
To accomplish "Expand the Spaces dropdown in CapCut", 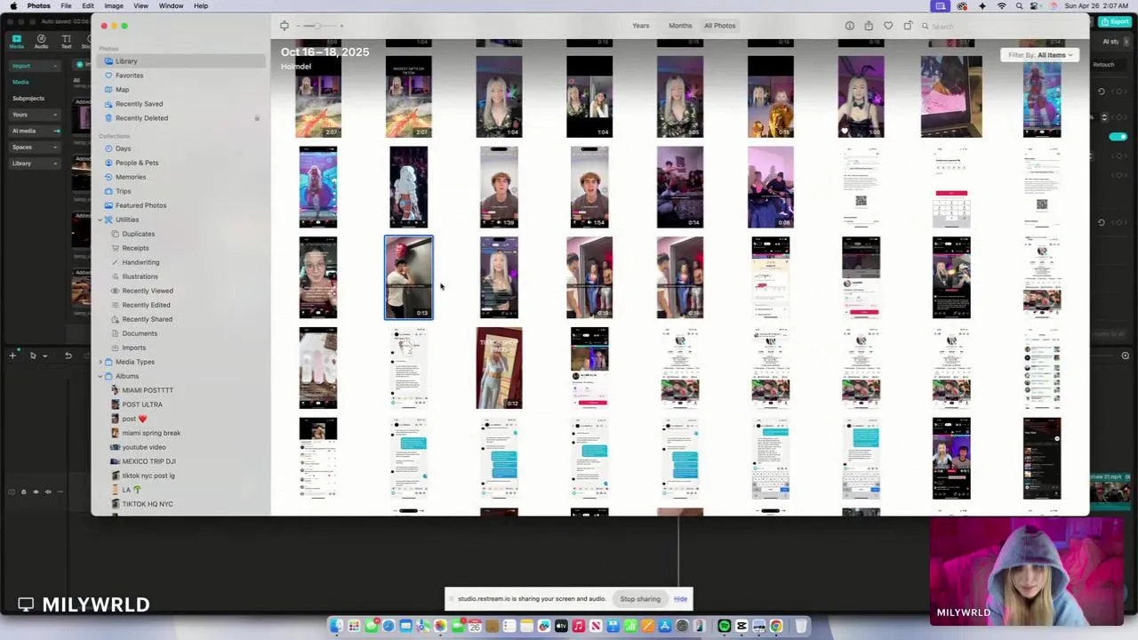I will click(x=34, y=148).
